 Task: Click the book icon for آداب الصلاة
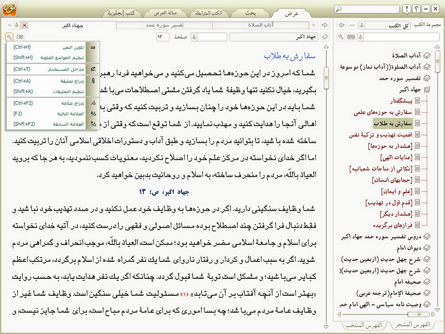coord(427,55)
